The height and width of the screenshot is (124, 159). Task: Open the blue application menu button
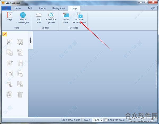(x=6, y=8)
